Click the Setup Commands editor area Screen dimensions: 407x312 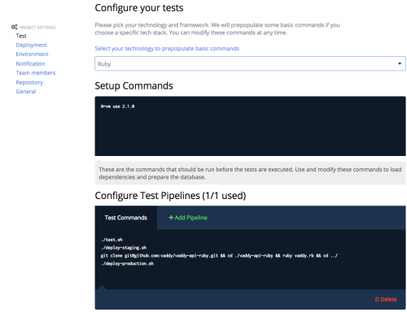[250, 126]
